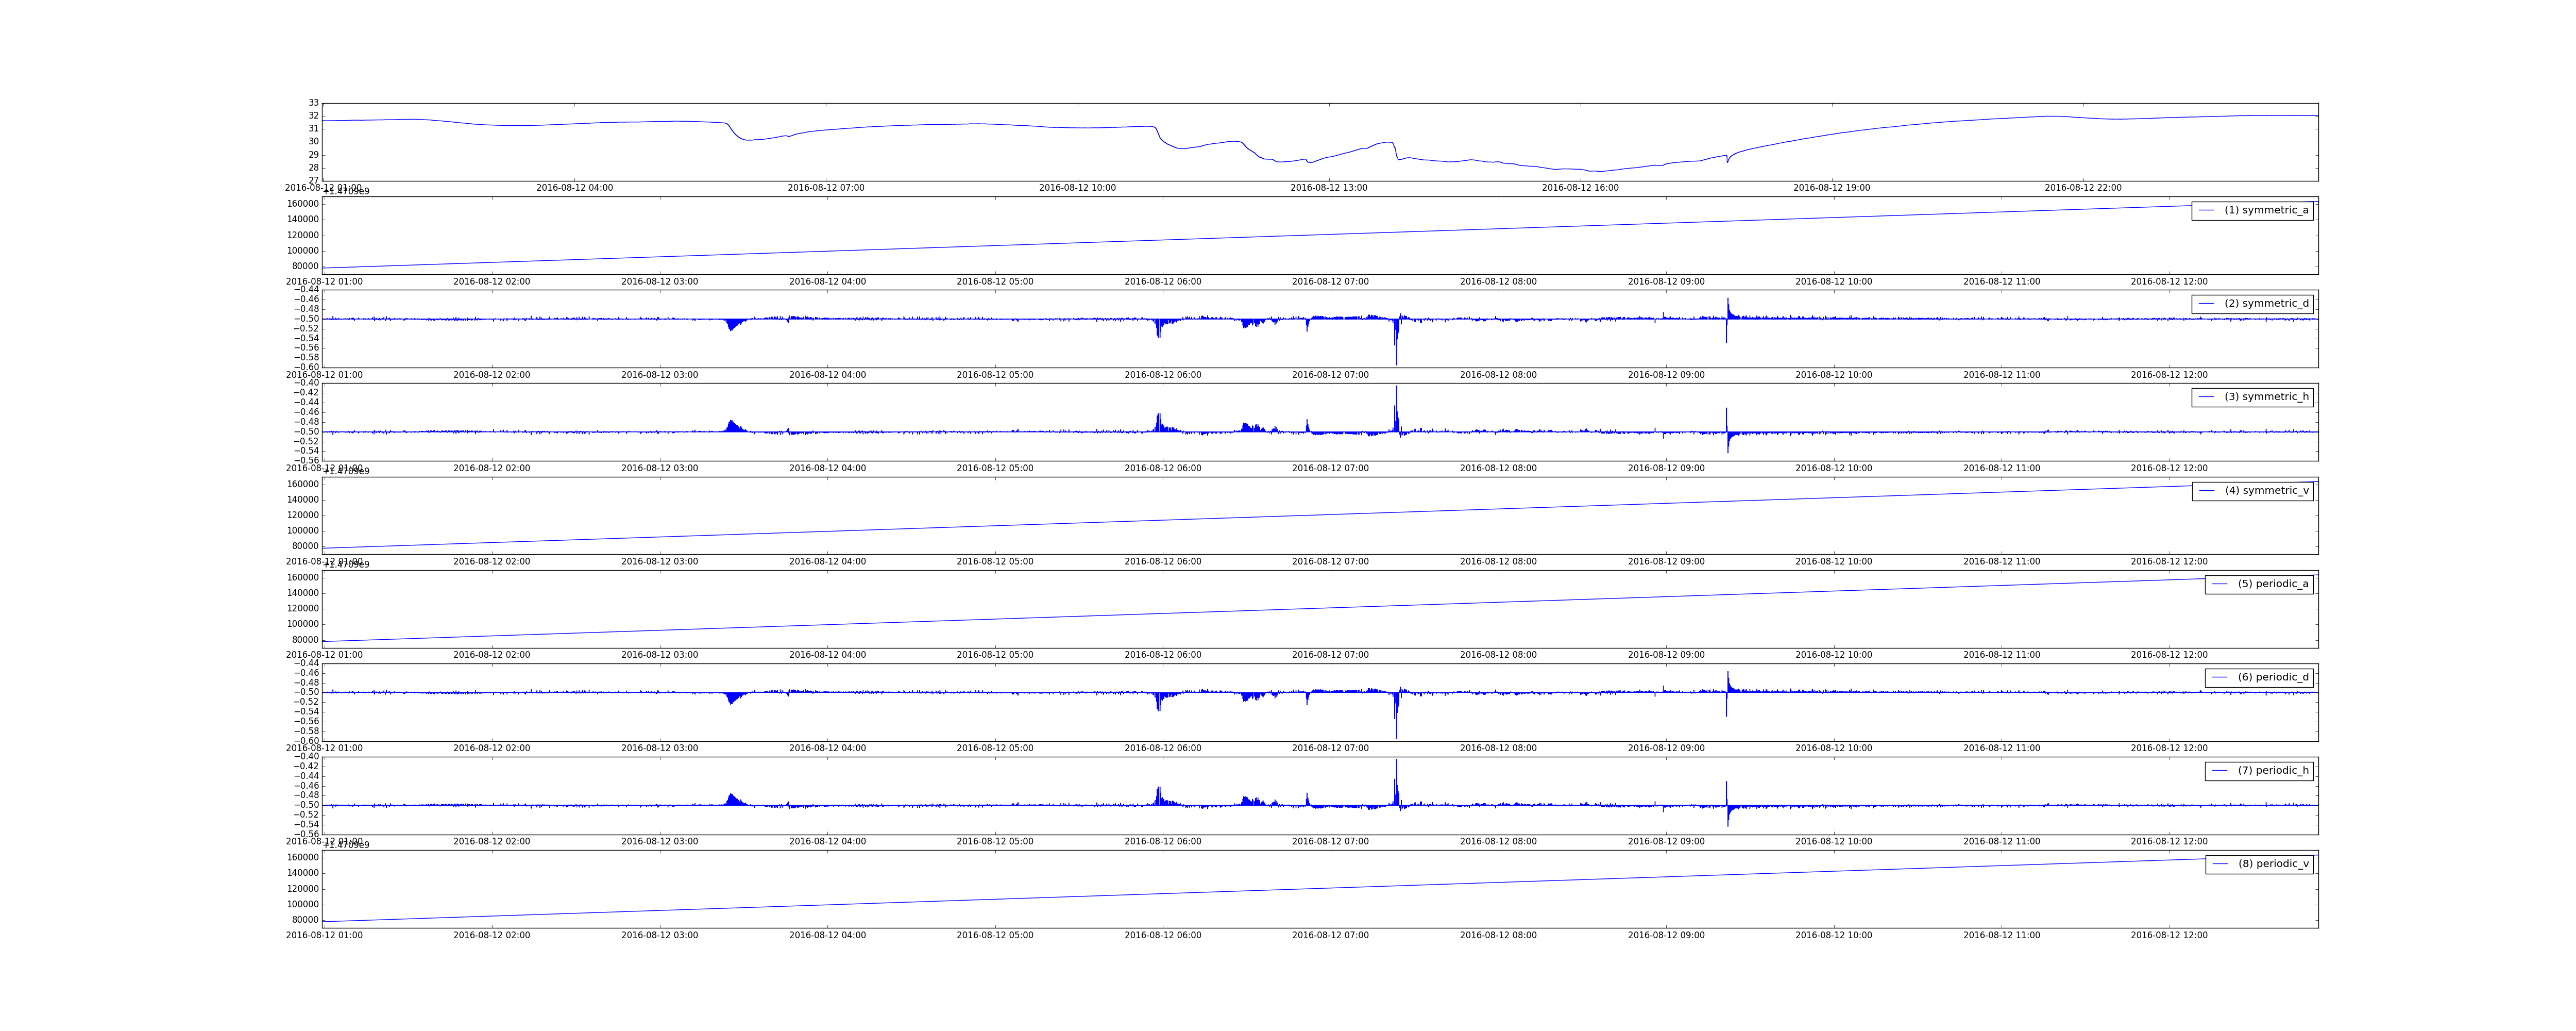Click the '2016-08-12 16:00' x-axis tick label
Screen dimensions: 2576x1031
[x=1580, y=188]
